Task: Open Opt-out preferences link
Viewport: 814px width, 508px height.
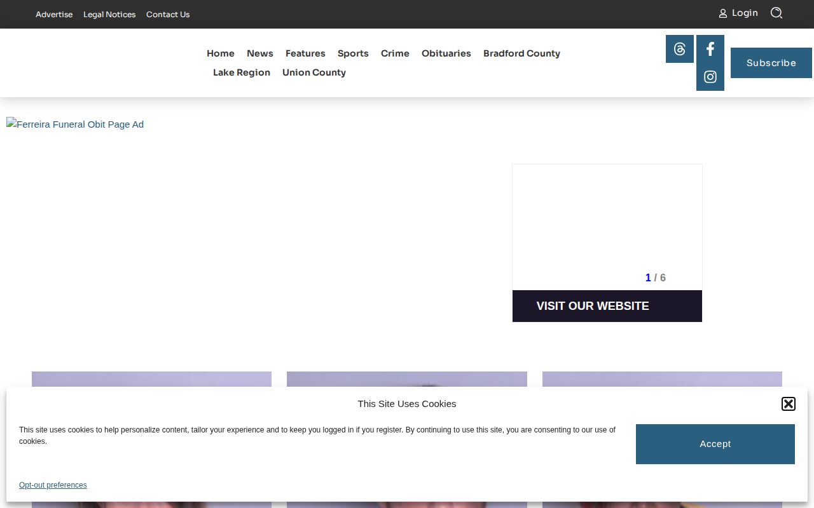Action: coord(53,485)
